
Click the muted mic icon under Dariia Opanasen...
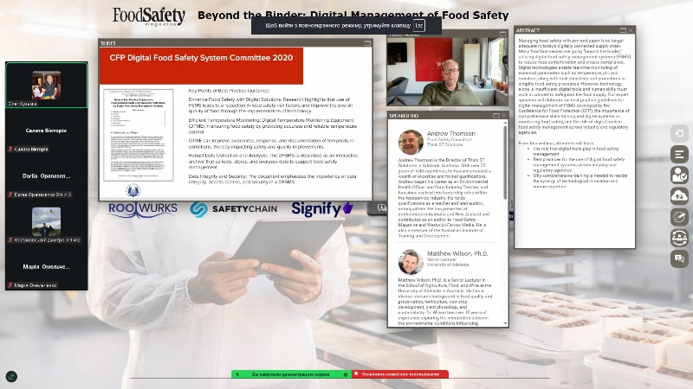tap(10, 194)
